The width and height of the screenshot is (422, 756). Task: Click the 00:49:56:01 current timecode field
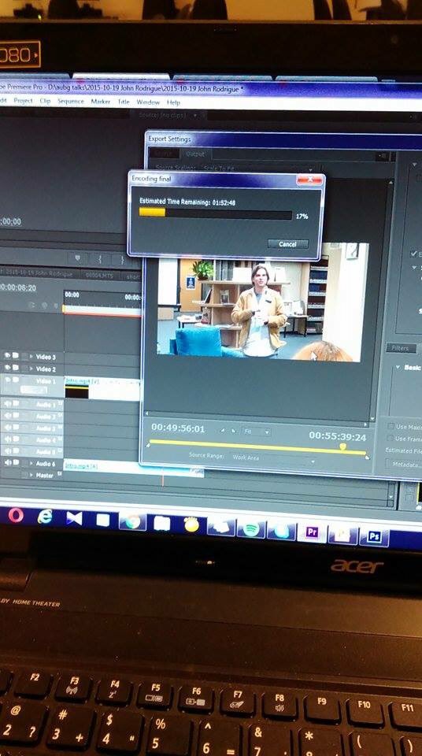click(x=178, y=428)
